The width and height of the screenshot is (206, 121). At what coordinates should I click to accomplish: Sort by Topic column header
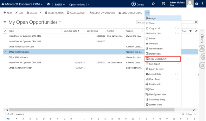pyautogui.click(x=11, y=31)
